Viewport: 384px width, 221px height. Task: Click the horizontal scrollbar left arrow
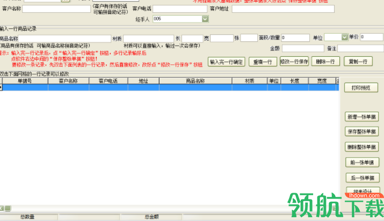2,208
